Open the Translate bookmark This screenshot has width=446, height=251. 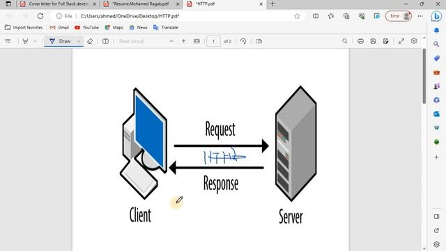coord(166,28)
